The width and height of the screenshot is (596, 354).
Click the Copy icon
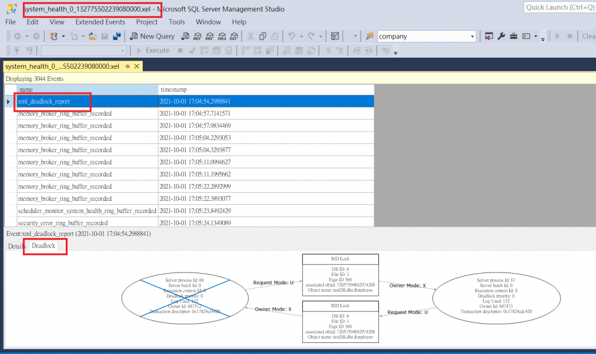pos(262,36)
